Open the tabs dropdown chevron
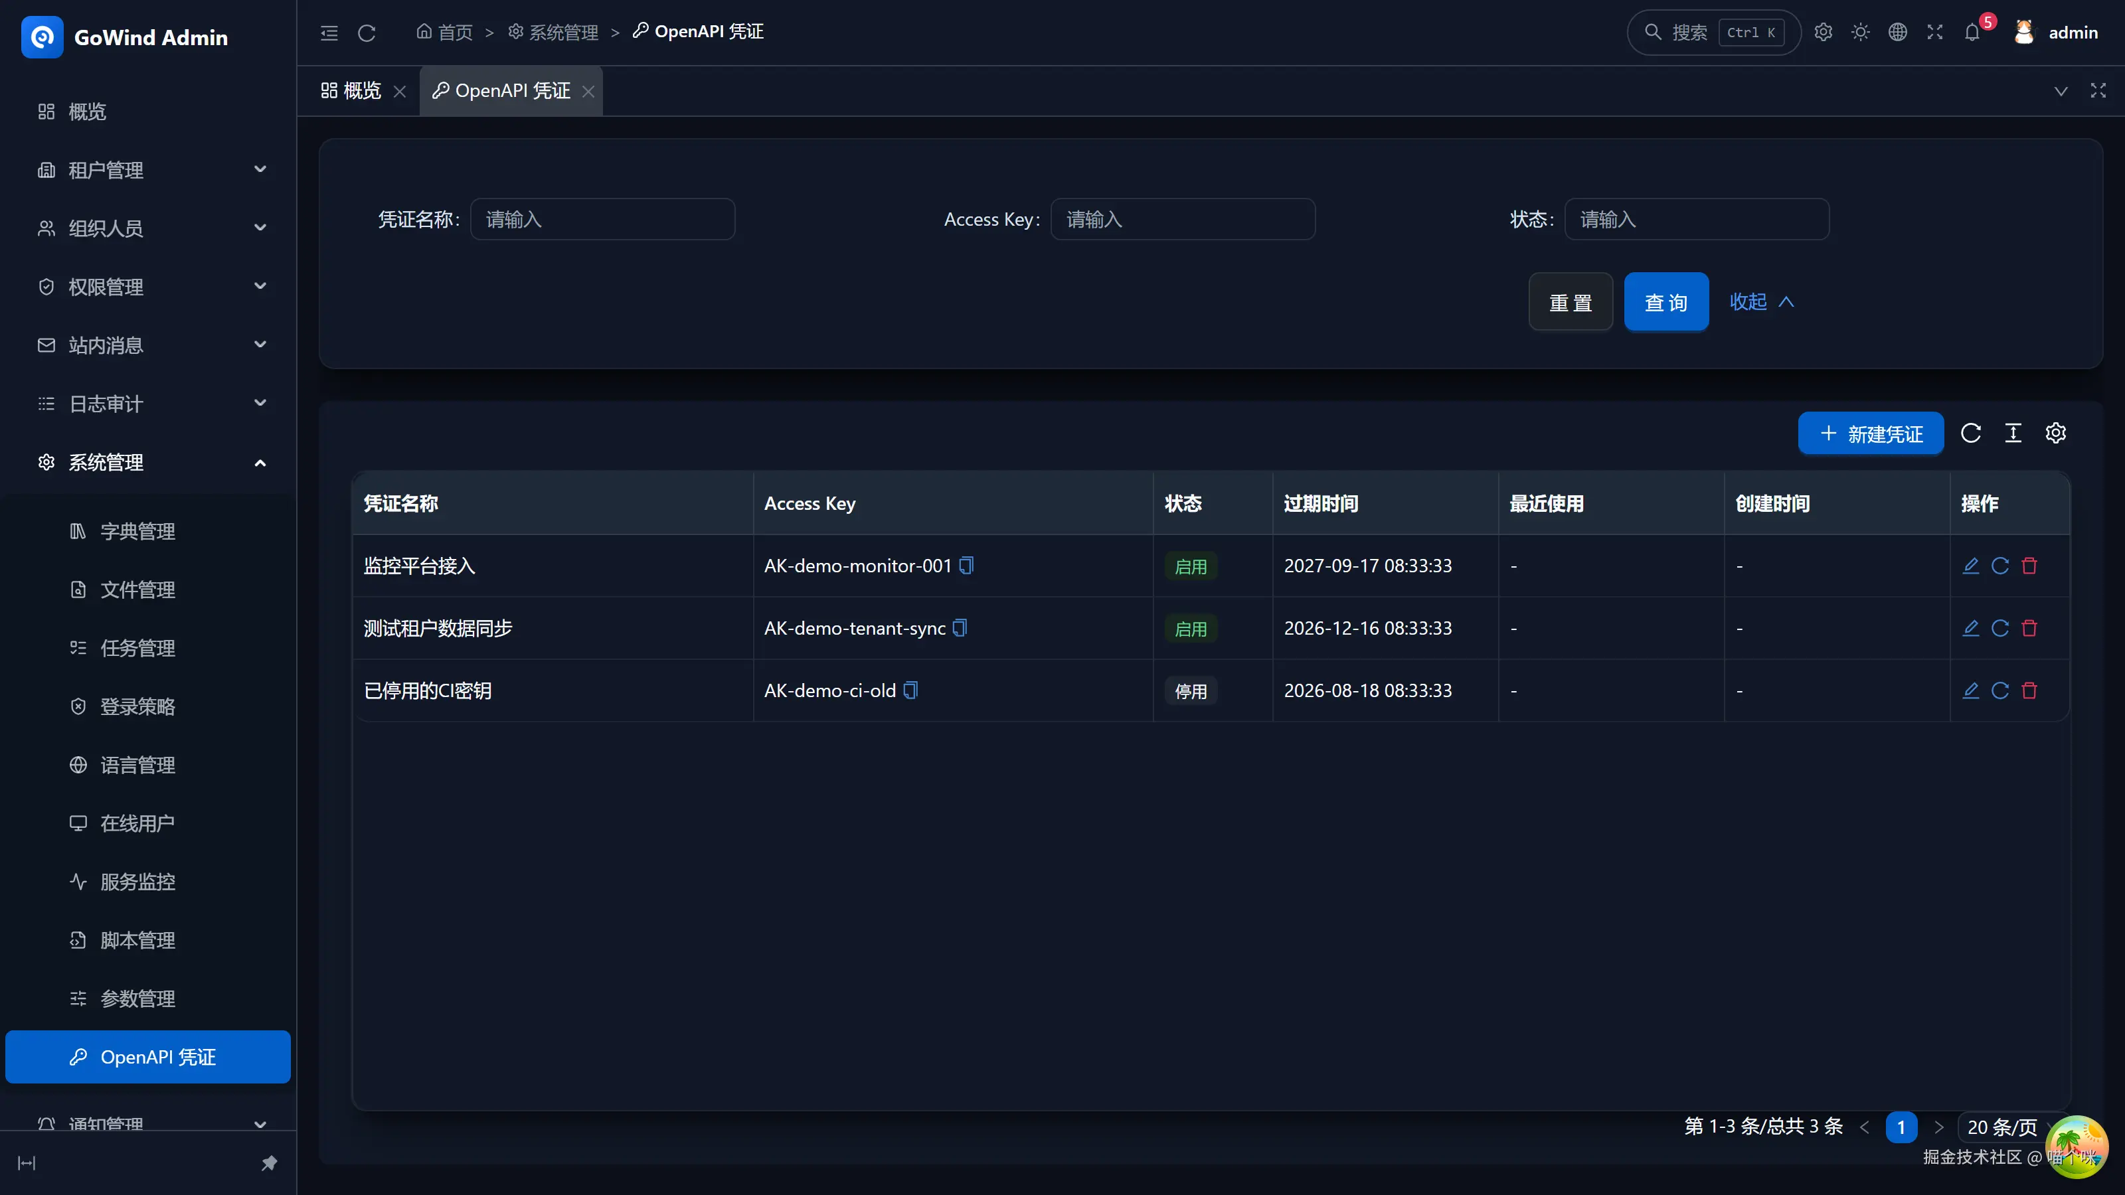The width and height of the screenshot is (2125, 1195). tap(2061, 91)
